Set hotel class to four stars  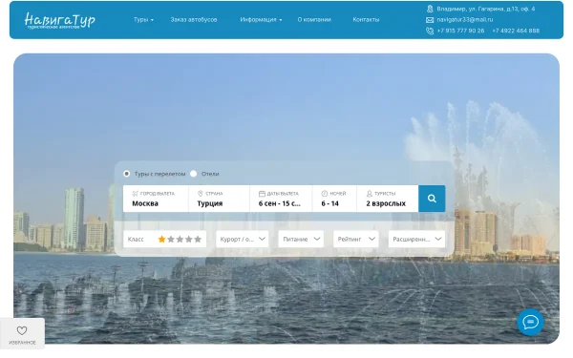(188, 240)
